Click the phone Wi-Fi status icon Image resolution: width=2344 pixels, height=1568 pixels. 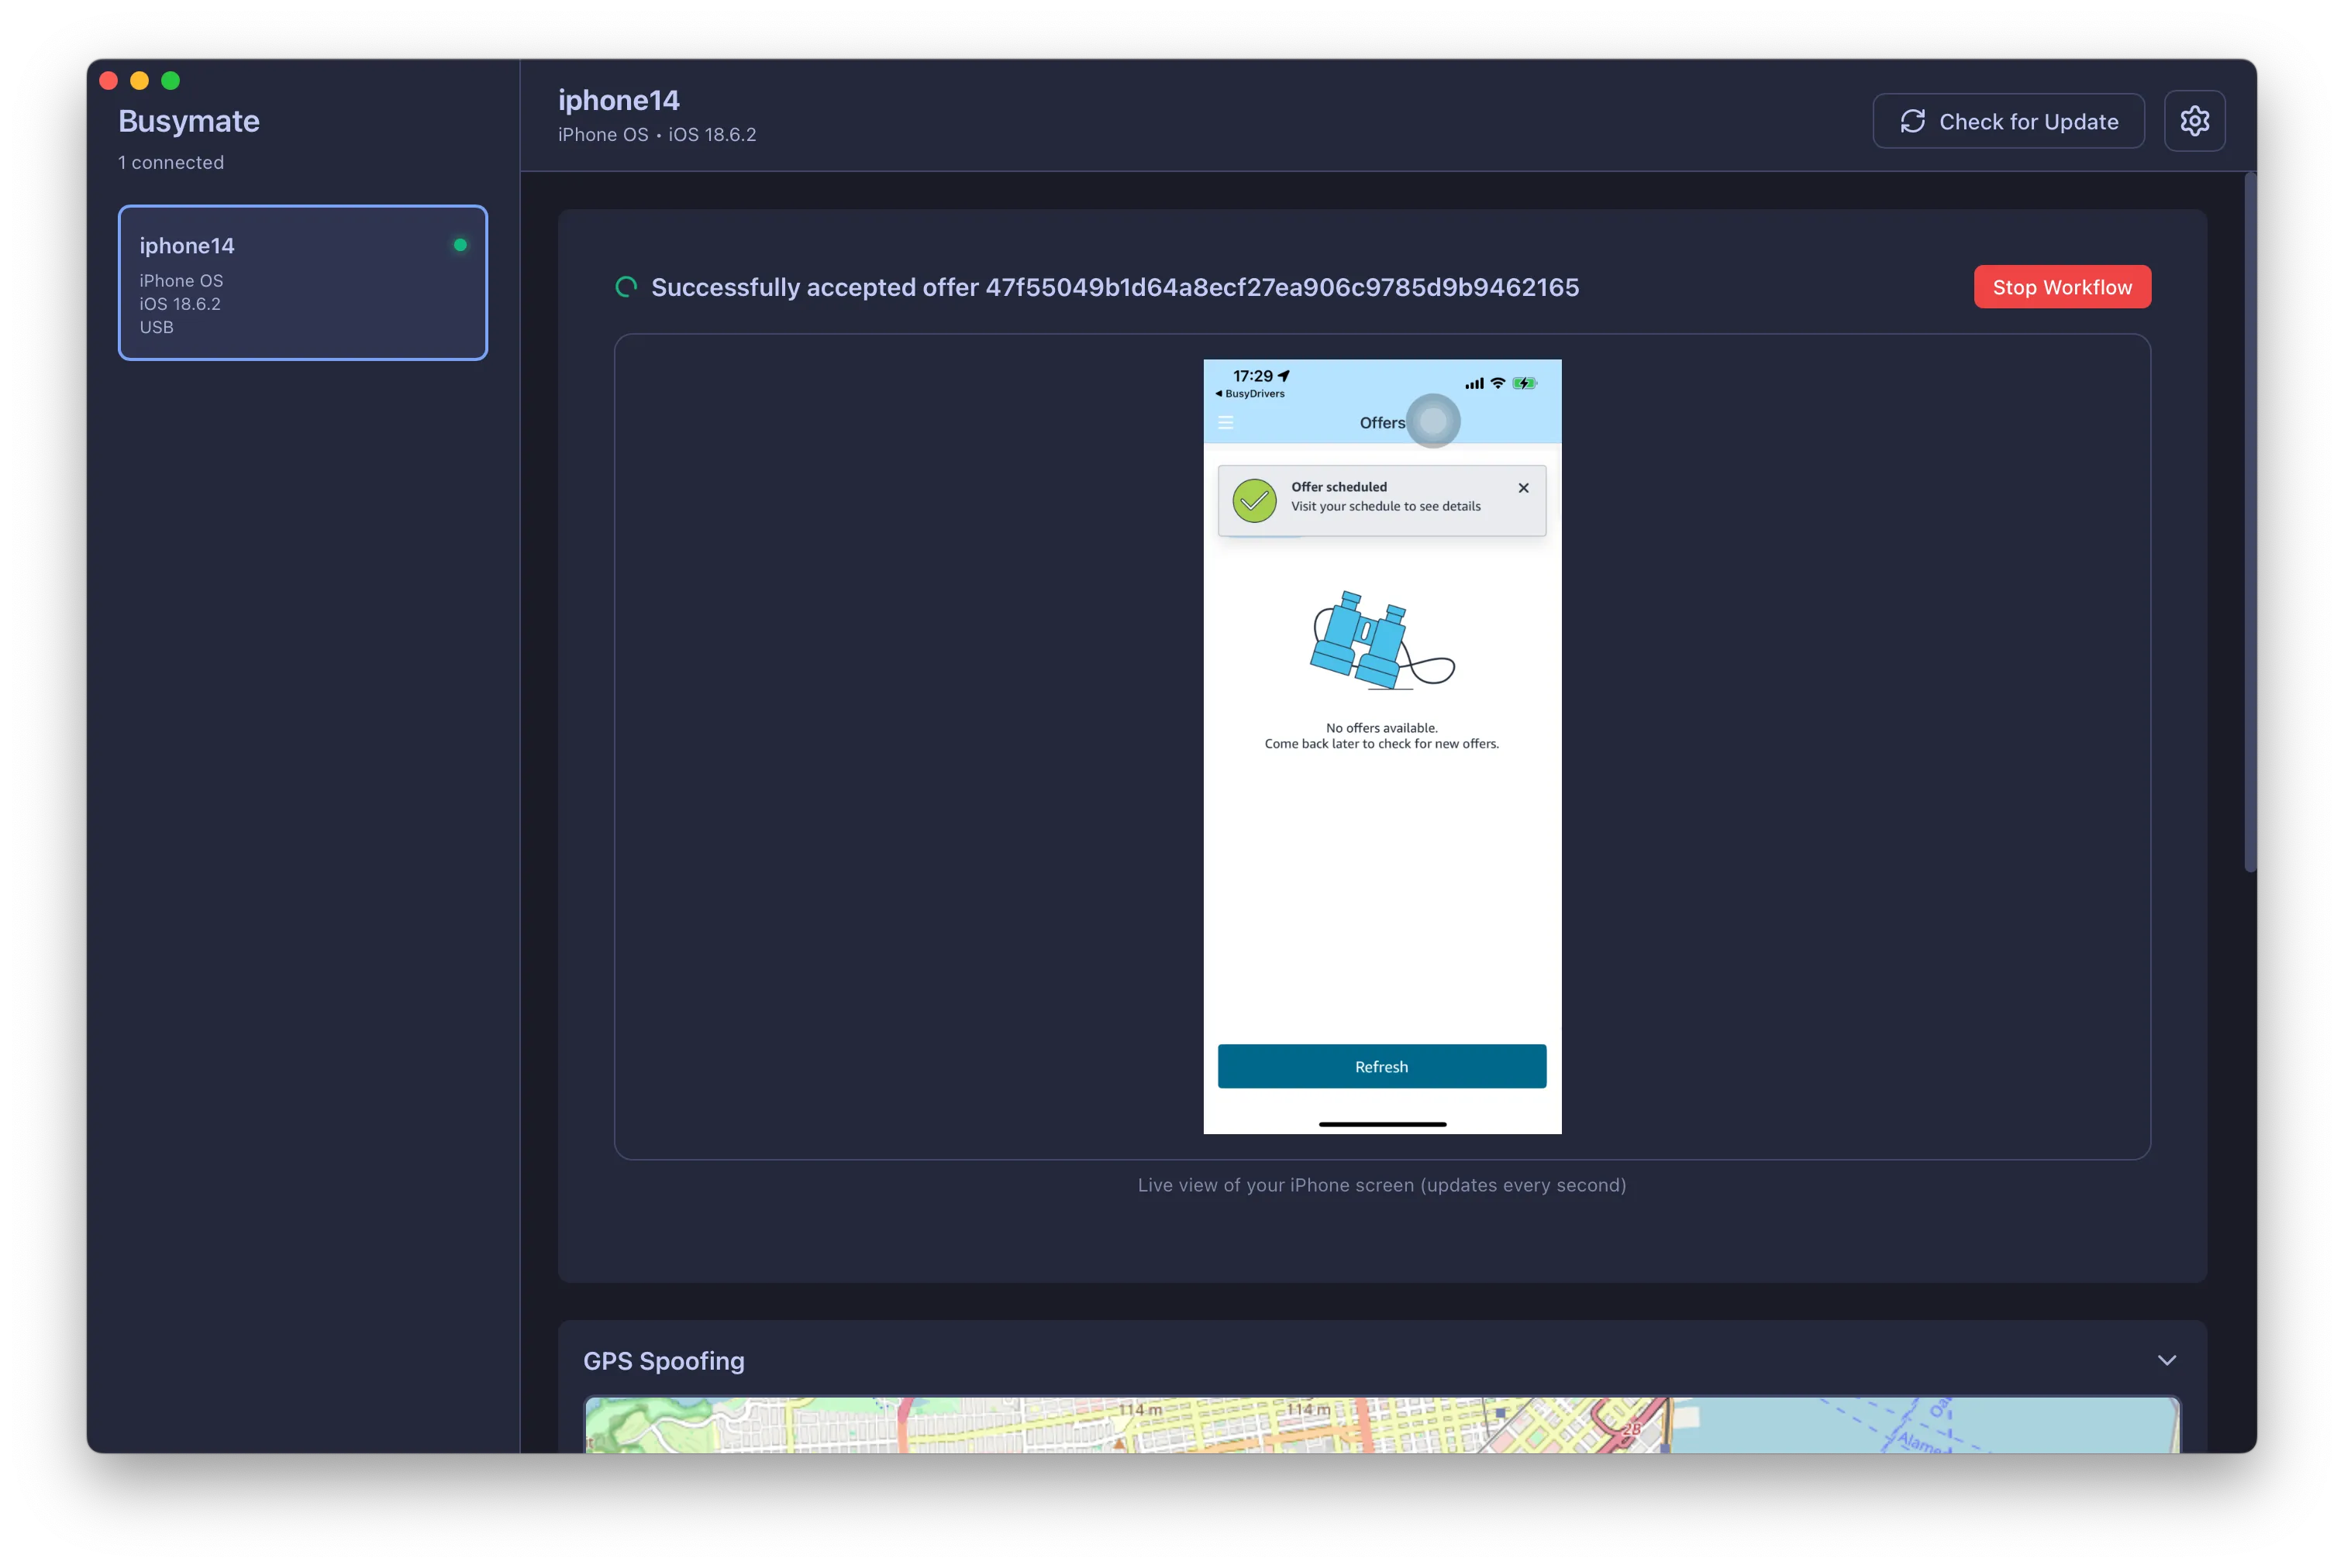click(x=1497, y=383)
